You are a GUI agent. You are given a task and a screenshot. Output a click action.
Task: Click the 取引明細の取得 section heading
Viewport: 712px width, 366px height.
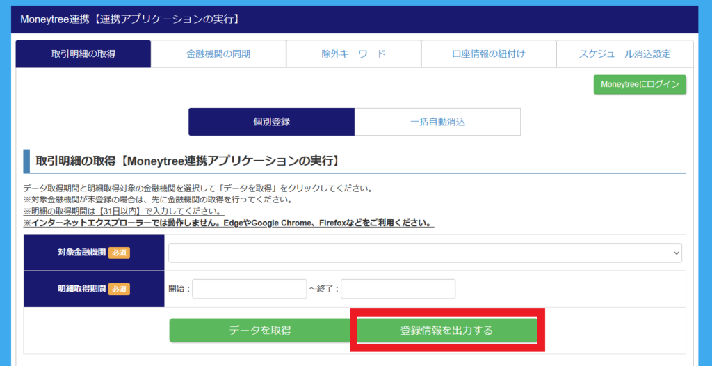tap(187, 161)
